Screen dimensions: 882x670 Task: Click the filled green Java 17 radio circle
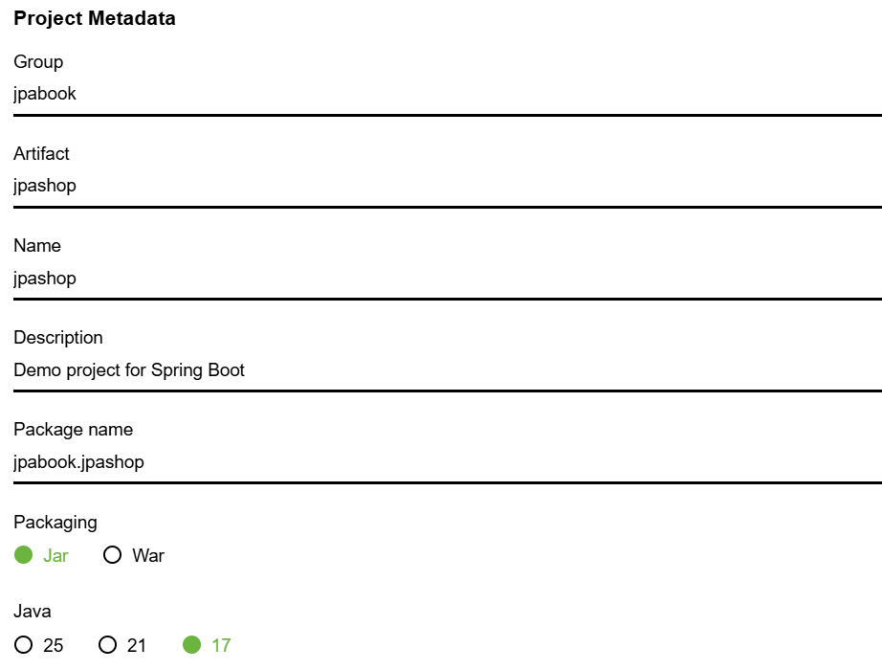pyautogui.click(x=191, y=645)
